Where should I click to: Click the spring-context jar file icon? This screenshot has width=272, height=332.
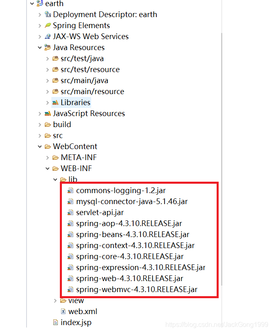[70, 246]
